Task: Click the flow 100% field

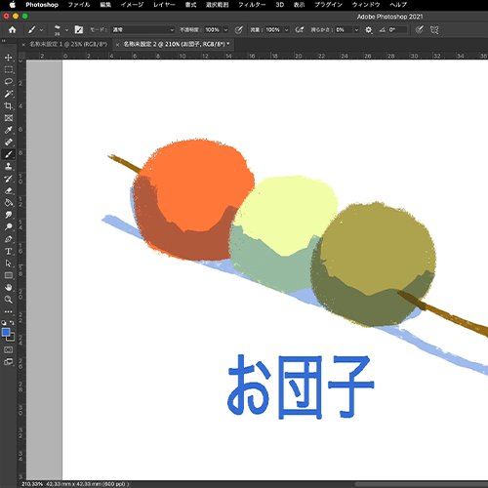Action: pyautogui.click(x=274, y=30)
